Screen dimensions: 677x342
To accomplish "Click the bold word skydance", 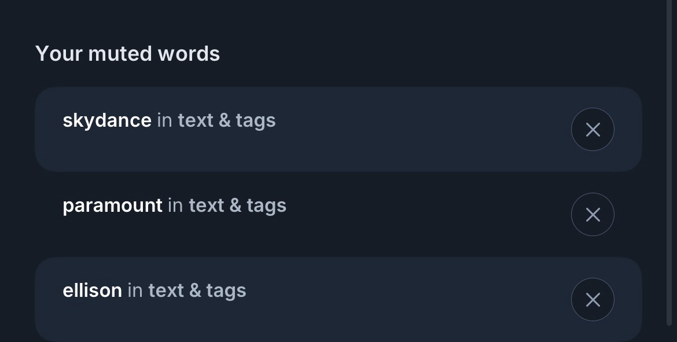I will point(107,120).
